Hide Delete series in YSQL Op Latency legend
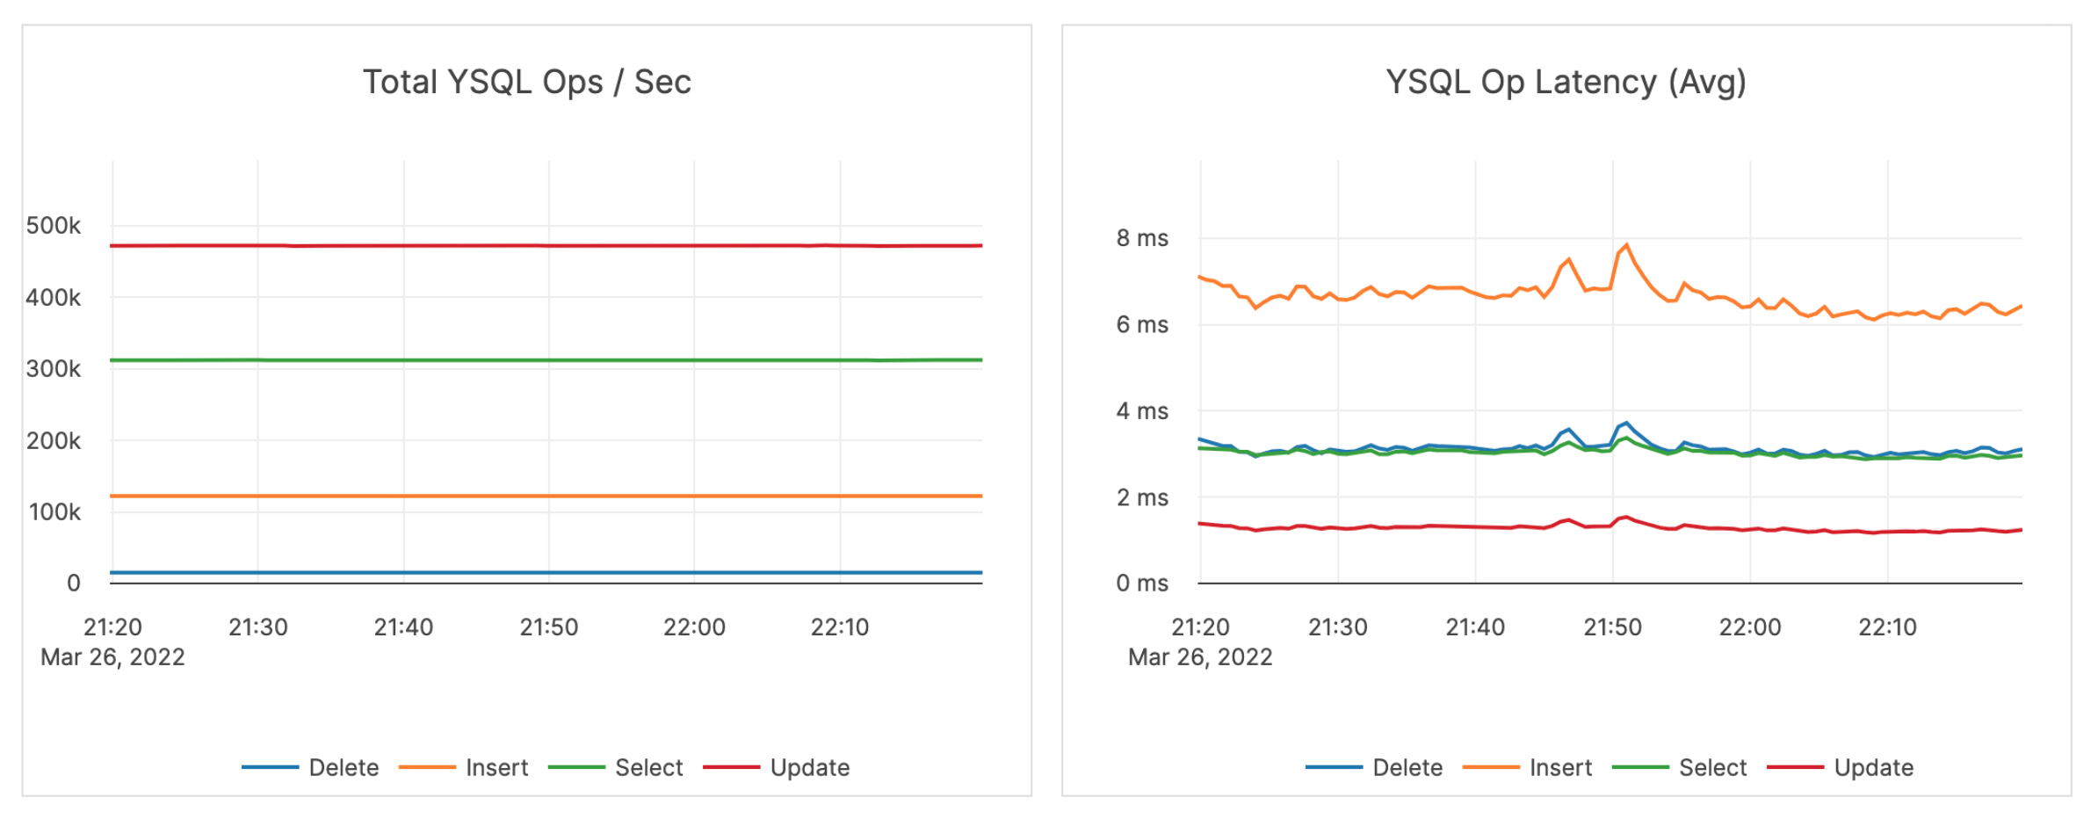This screenshot has width=2098, height=819. 1407,768
